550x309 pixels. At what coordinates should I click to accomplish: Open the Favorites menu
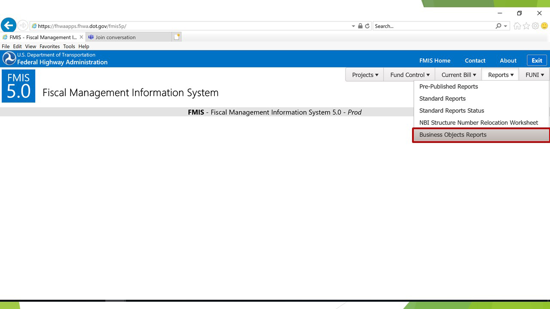pyautogui.click(x=49, y=46)
